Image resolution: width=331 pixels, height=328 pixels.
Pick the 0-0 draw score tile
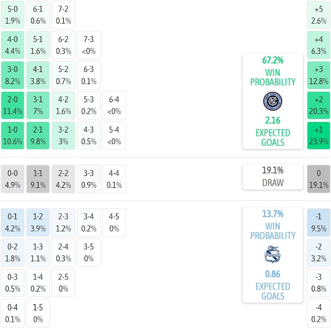point(12,179)
